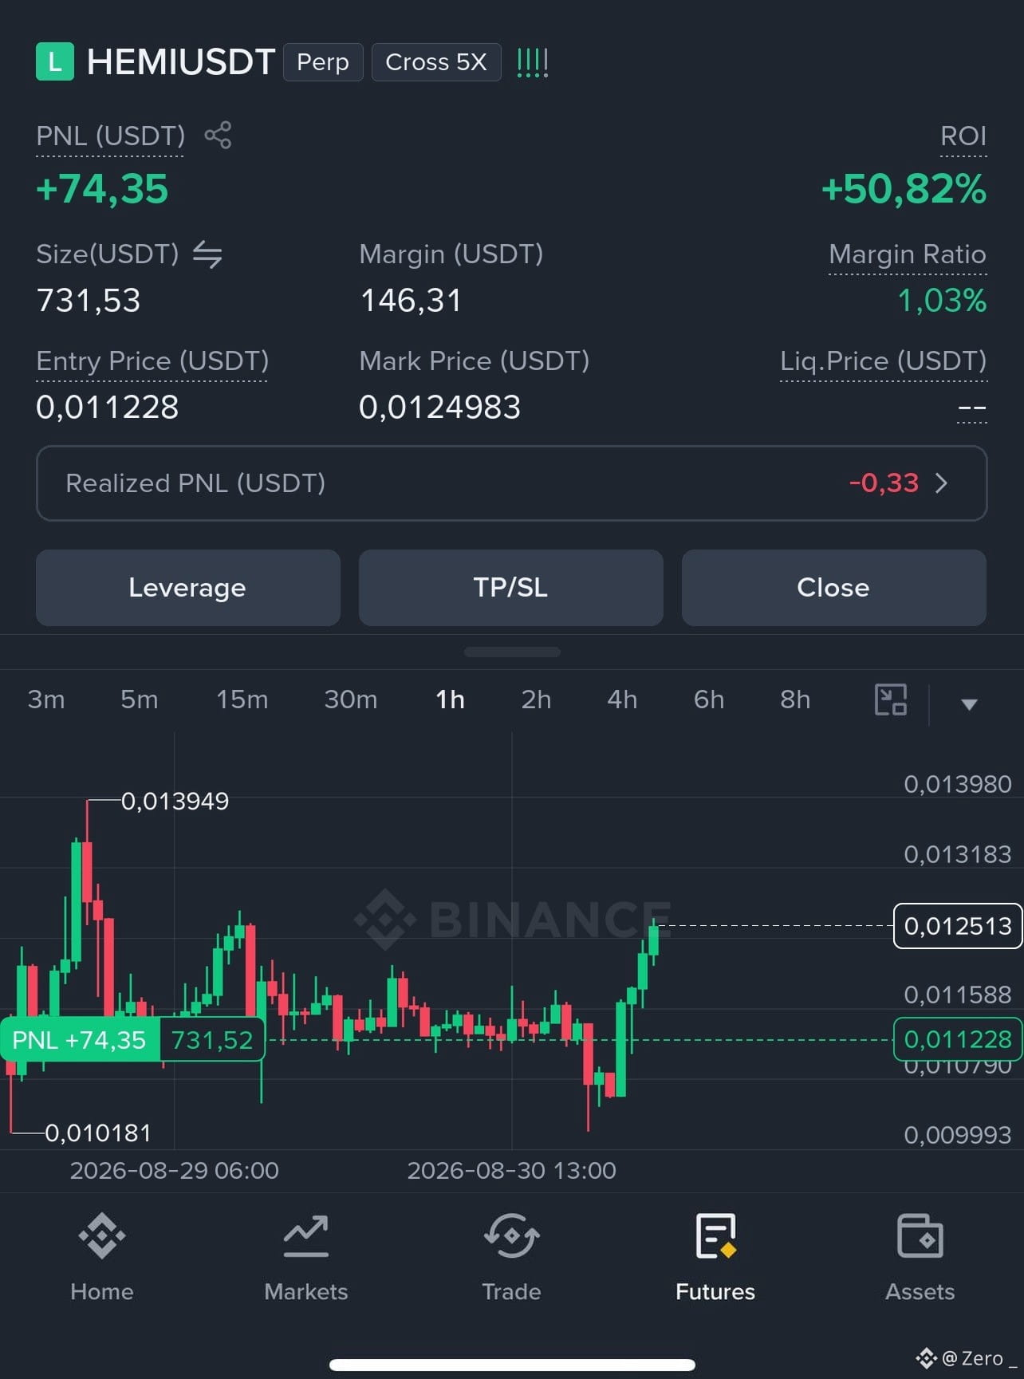Tap the 0,013949 chart high label
Image resolution: width=1024 pixels, height=1379 pixels.
175,801
